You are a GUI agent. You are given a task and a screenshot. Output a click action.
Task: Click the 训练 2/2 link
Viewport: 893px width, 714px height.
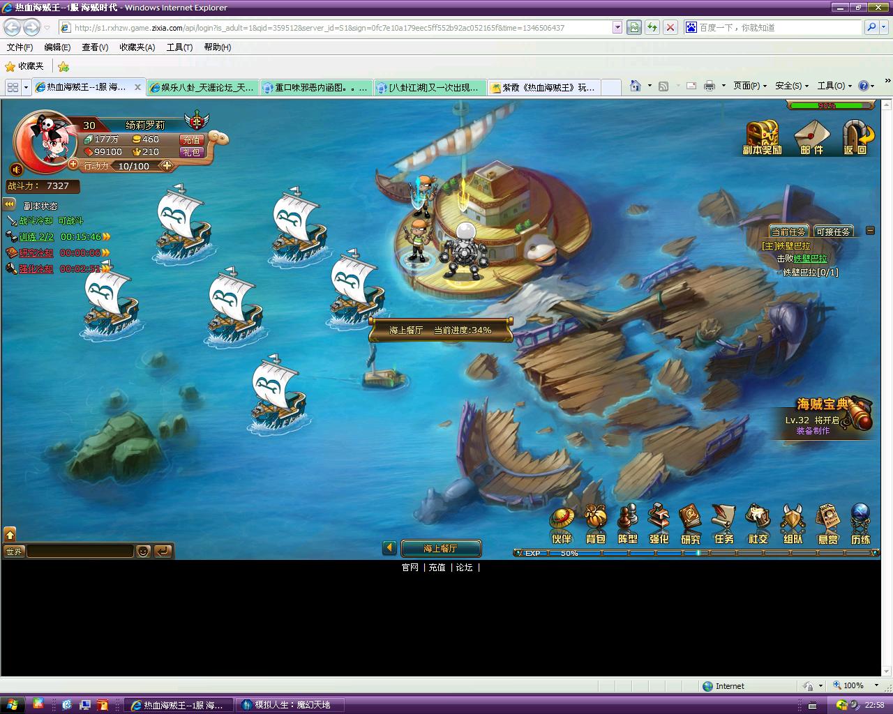pyautogui.click(x=36, y=237)
